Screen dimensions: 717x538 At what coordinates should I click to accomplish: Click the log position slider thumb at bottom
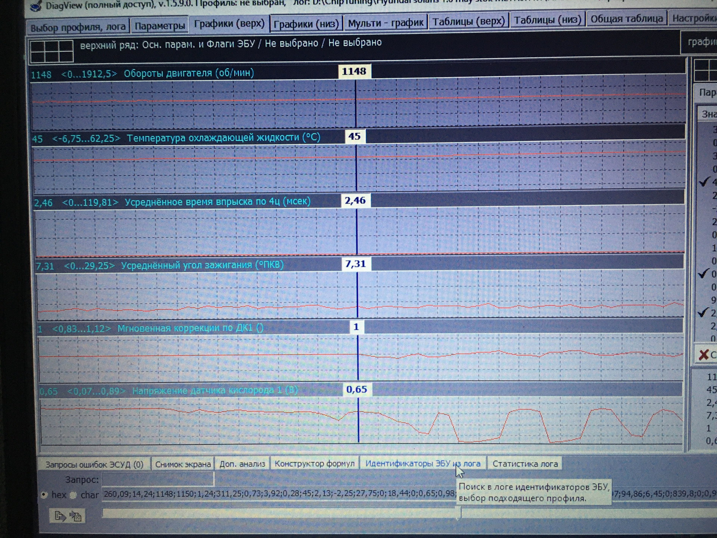[459, 513]
